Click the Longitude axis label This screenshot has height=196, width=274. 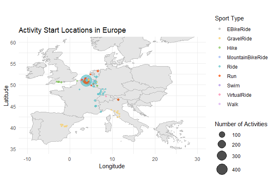112,166
